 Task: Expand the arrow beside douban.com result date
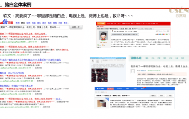pyautogui.click(x=38, y=42)
